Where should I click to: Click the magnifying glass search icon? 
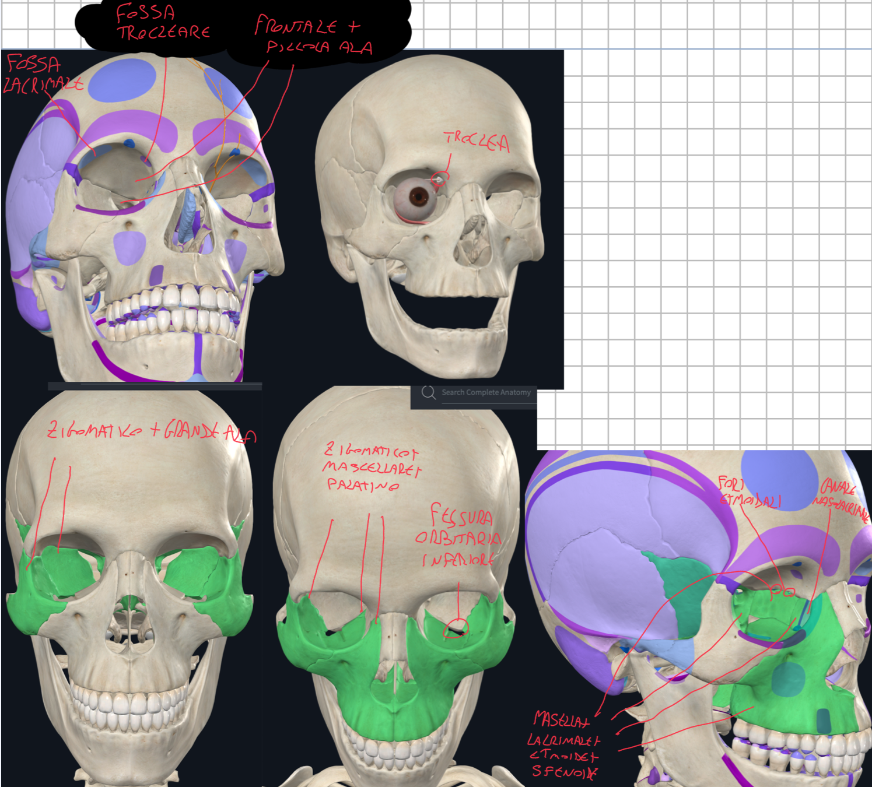tap(429, 392)
